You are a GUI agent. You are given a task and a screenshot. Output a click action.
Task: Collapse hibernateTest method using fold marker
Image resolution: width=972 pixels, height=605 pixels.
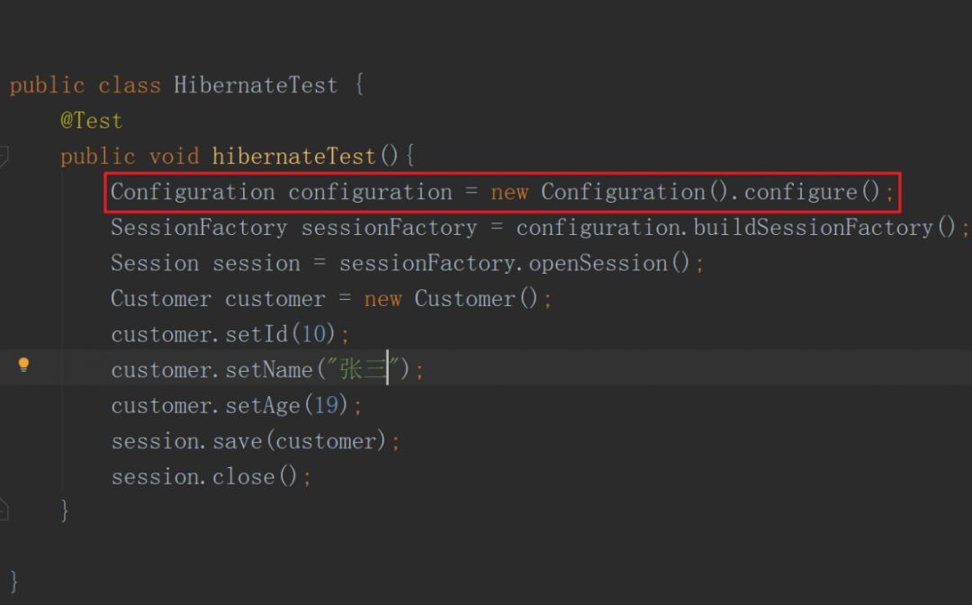click(x=3, y=156)
